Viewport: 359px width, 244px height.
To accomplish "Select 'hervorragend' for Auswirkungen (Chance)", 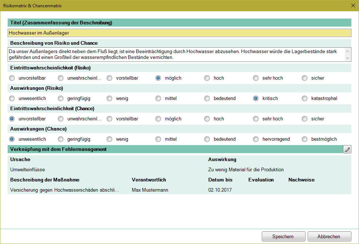I will [x=256, y=139].
